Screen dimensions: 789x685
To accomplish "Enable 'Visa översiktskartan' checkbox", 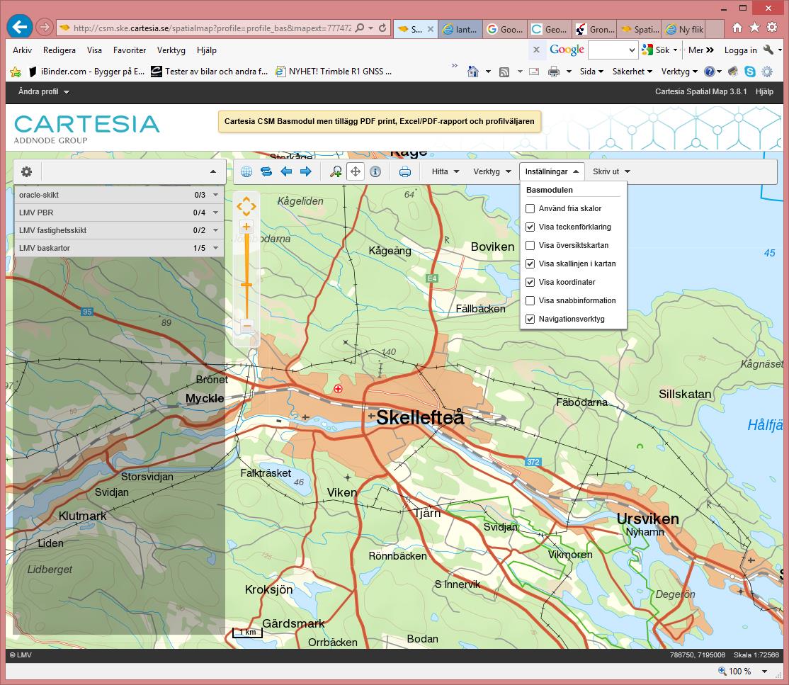I will [x=530, y=245].
